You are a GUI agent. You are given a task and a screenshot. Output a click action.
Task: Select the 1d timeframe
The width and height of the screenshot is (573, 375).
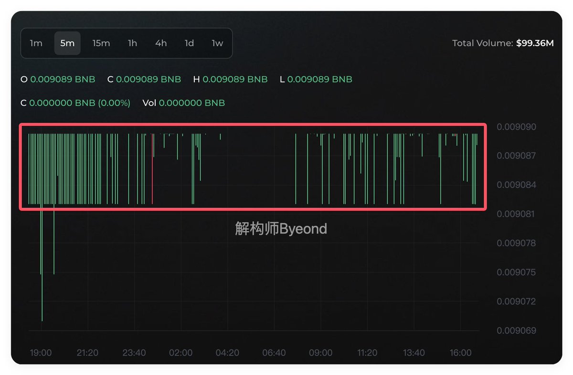(189, 43)
